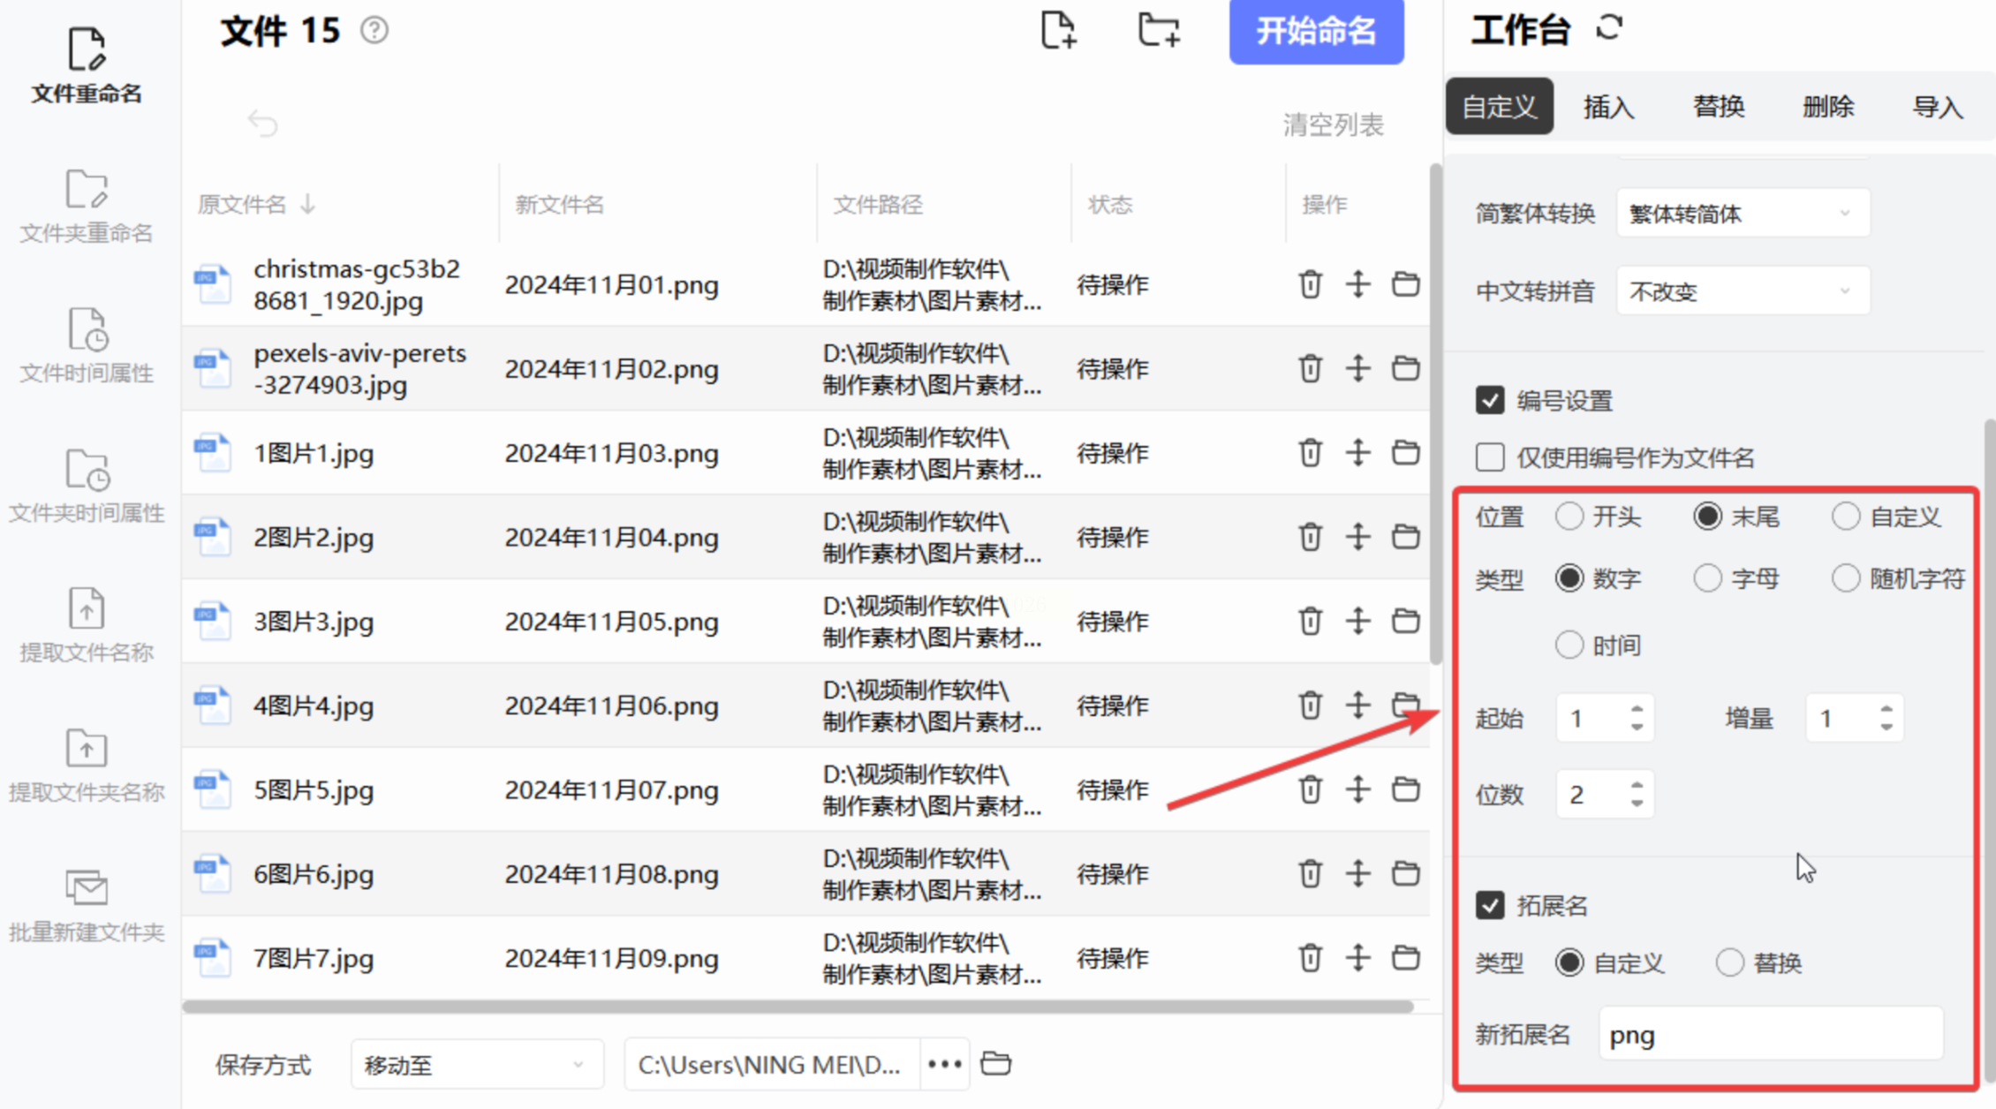Open the 文件夹重命名 sidebar tool
Image resolution: width=1996 pixels, height=1109 pixels.
click(x=87, y=206)
